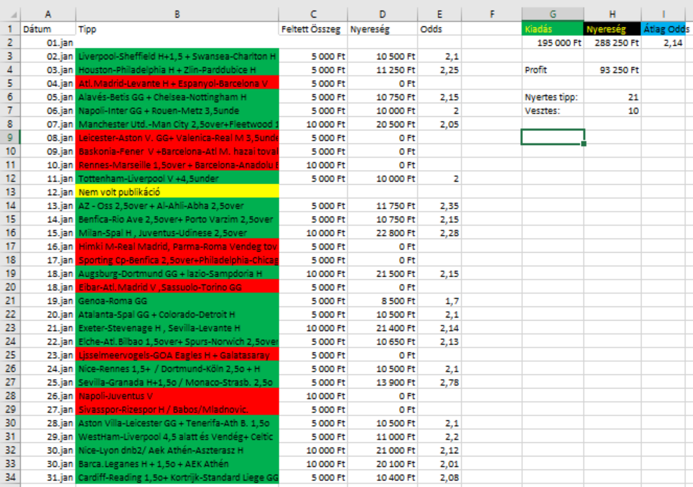Image resolution: width=693 pixels, height=487 pixels.
Task: Select the Odds cell showing 2,78
Action: [439, 382]
